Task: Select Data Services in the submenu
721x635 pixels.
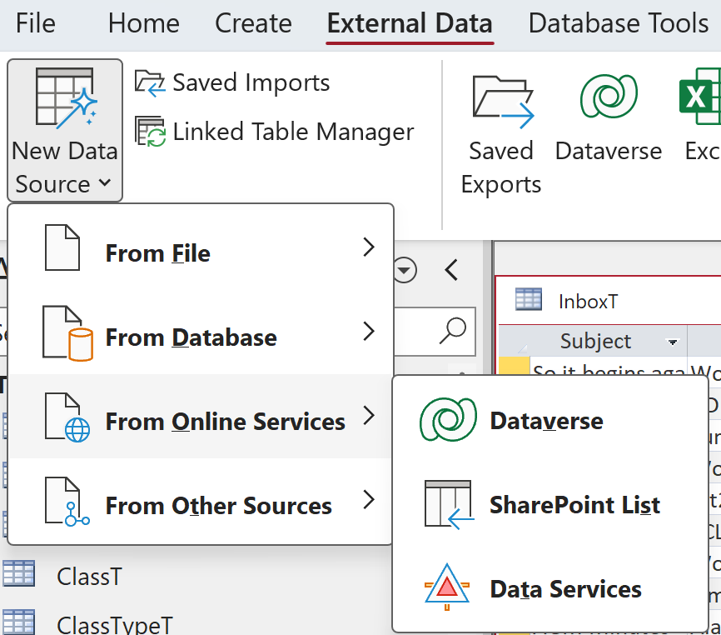Action: coord(565,589)
